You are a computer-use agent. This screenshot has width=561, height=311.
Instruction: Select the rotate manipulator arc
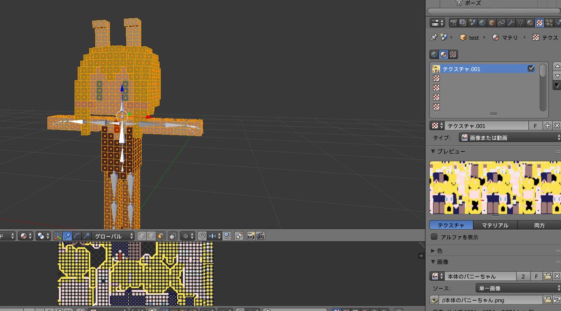point(77,236)
